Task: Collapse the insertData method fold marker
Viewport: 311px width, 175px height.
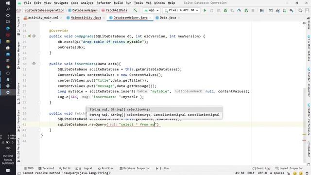Action: point(39,64)
